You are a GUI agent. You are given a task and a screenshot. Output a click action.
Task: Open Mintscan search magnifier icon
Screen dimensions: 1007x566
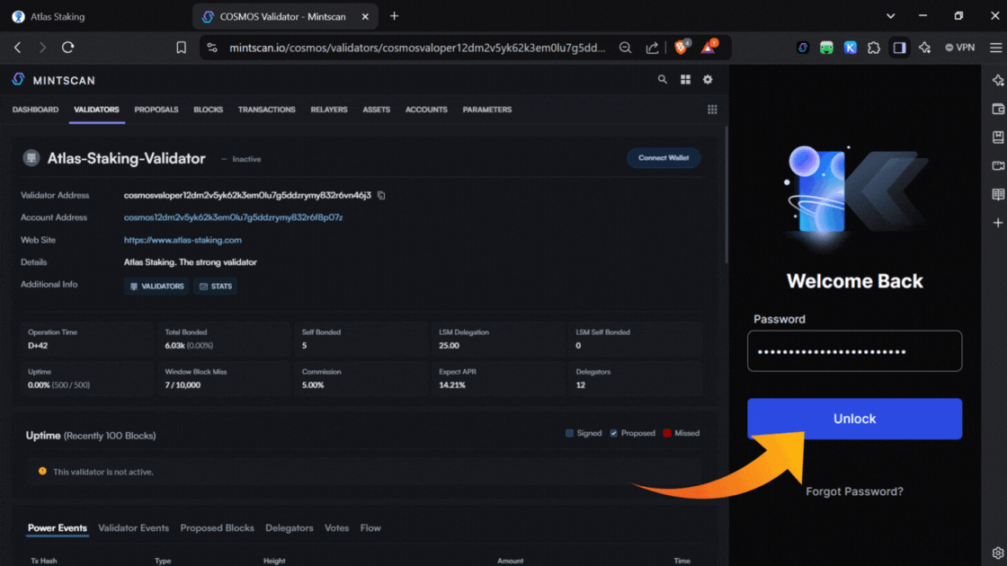[663, 80]
